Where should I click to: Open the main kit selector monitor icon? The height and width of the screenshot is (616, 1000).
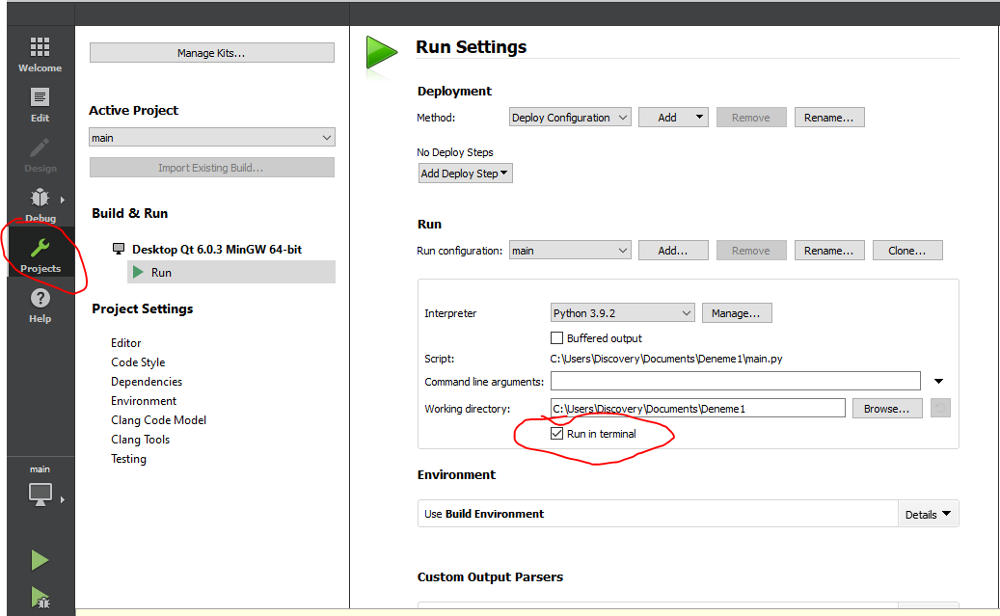pyautogui.click(x=41, y=495)
